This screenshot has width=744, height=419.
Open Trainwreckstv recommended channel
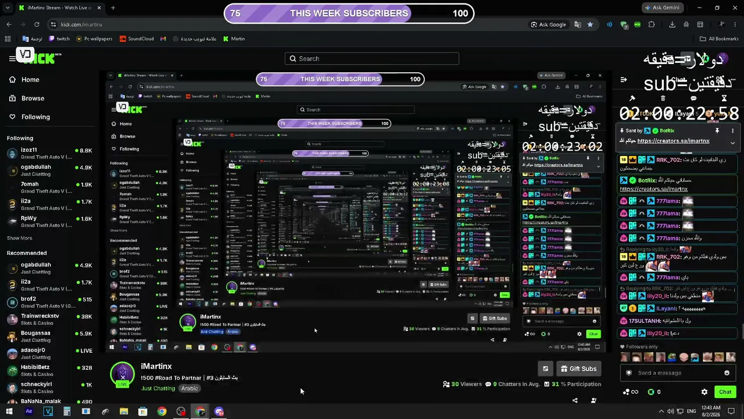tap(49, 319)
